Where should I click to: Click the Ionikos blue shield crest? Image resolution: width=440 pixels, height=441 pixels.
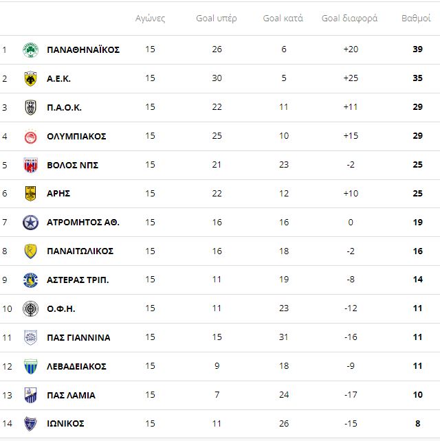[x=30, y=424]
